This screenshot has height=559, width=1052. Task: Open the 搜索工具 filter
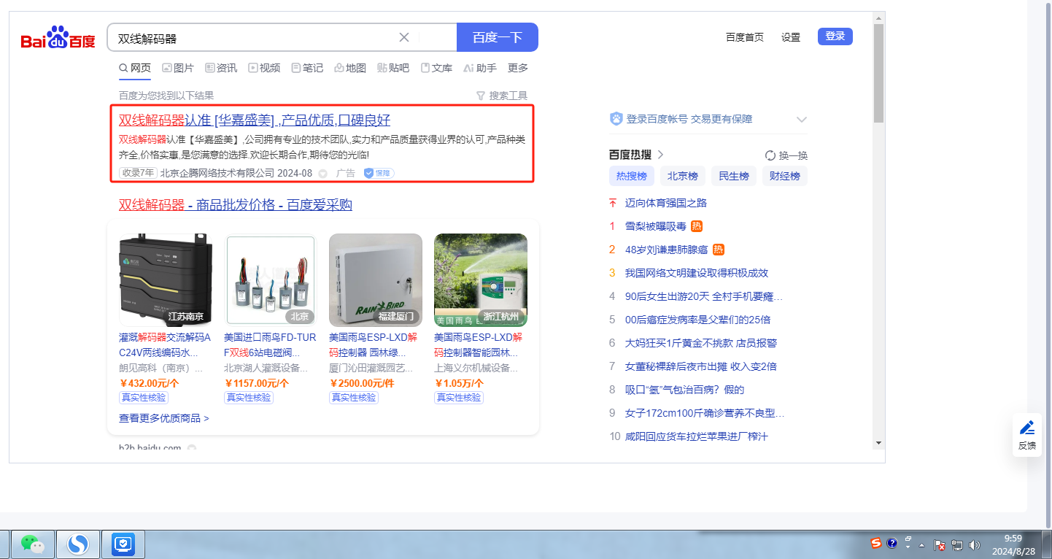coord(501,96)
